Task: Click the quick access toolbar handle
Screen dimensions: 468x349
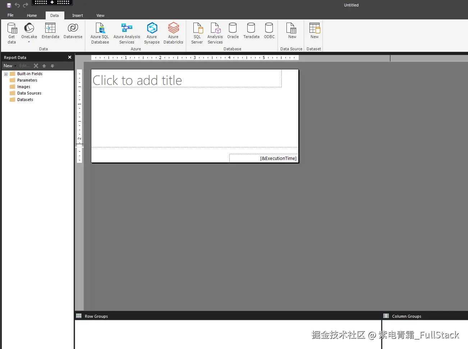Action: [52, 3]
